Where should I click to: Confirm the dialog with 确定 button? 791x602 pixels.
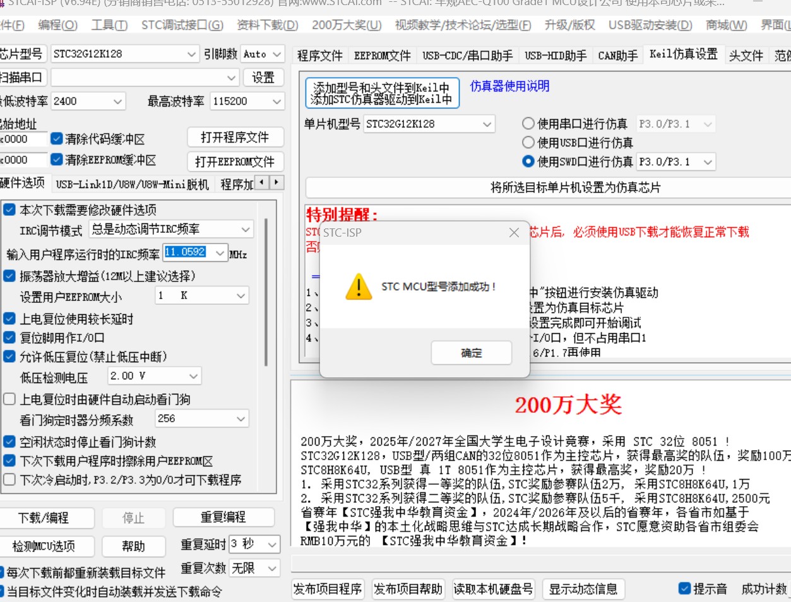click(x=471, y=353)
